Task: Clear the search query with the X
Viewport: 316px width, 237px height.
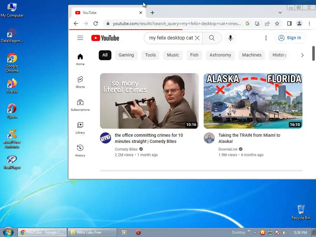Action: (x=197, y=38)
